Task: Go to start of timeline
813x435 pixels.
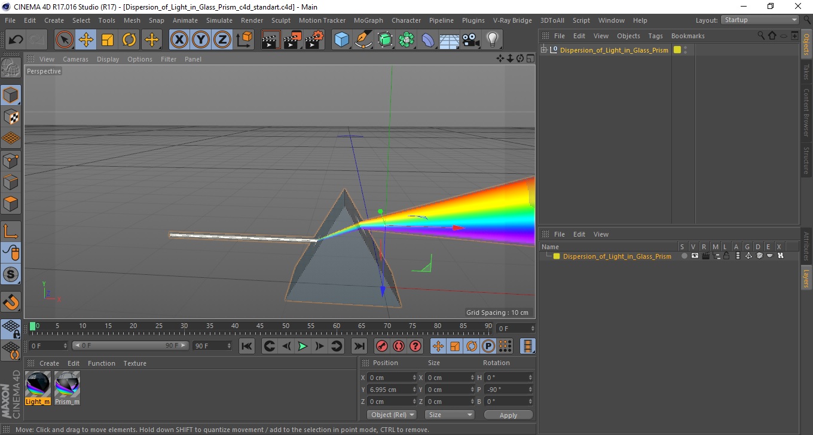Action: point(247,346)
